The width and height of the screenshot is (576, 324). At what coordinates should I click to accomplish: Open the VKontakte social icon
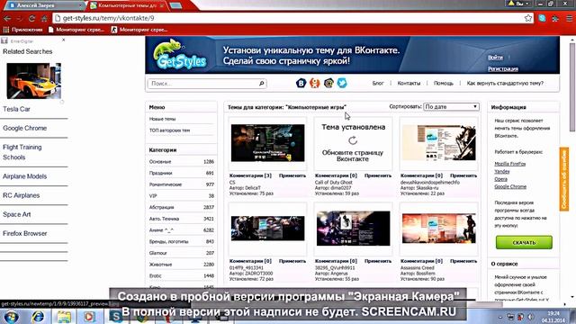click(x=301, y=83)
